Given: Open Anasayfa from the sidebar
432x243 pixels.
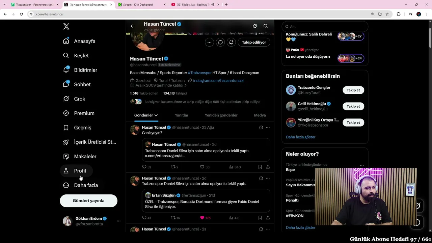Looking at the screenshot, I should tap(79, 41).
